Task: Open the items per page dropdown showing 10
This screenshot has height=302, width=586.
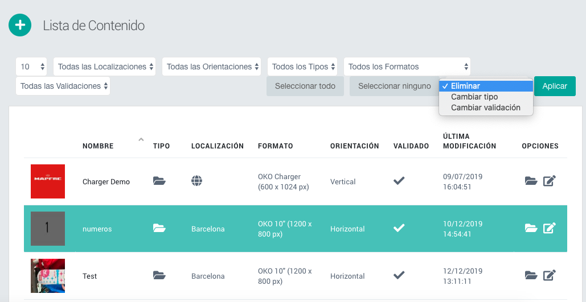Action: 31,67
